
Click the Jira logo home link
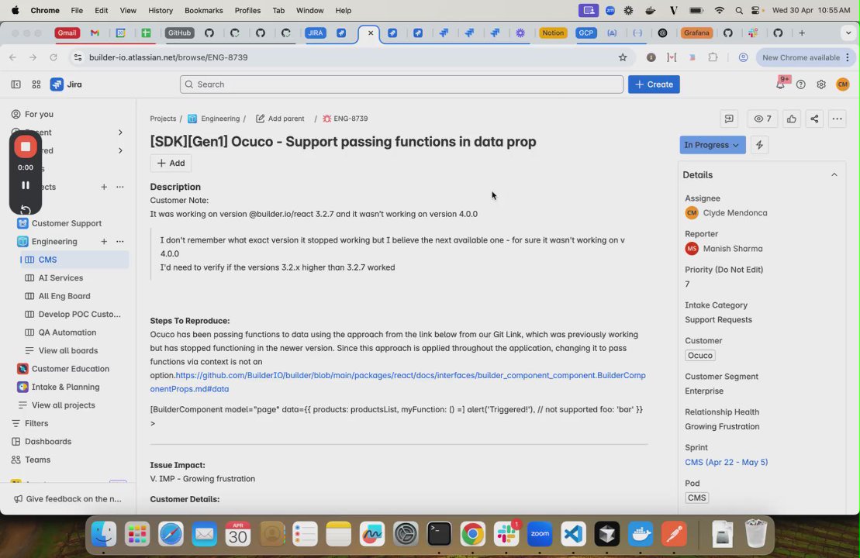tap(66, 84)
